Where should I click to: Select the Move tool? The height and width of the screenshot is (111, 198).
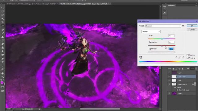[2, 8]
